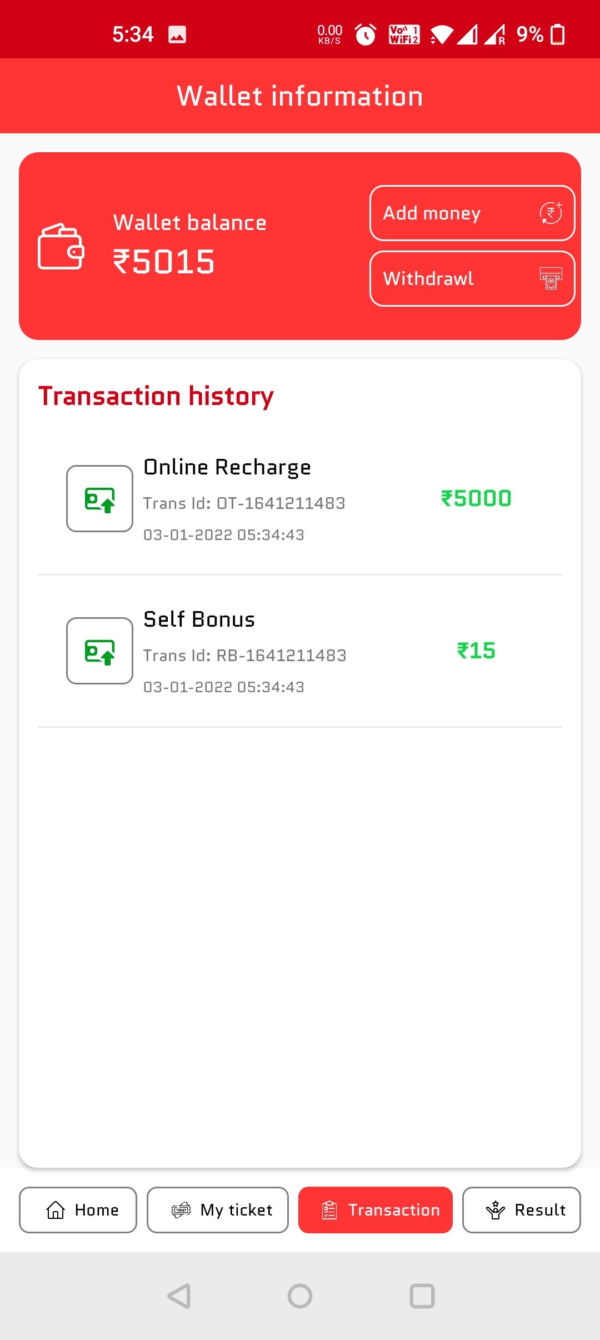Tap the Online Recharge transaction icon
Screen dimensions: 600x1340
click(x=99, y=499)
